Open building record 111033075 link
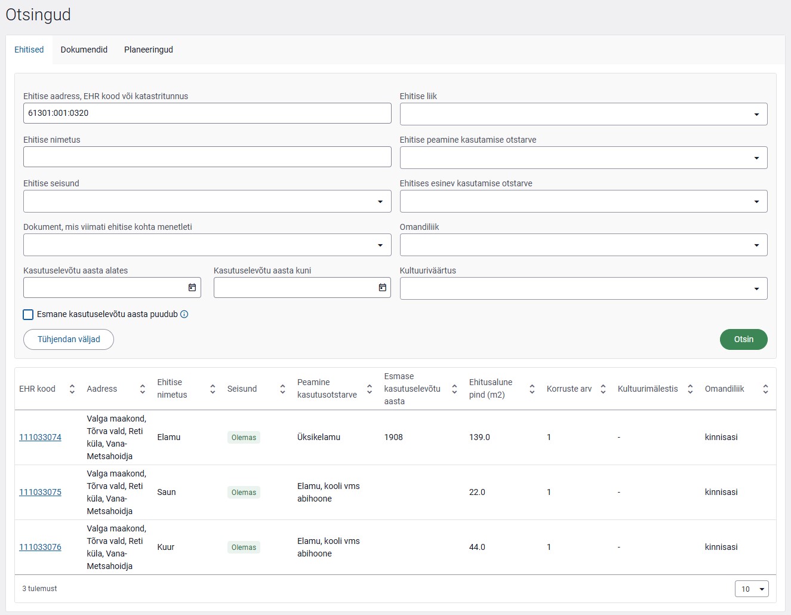 point(40,492)
